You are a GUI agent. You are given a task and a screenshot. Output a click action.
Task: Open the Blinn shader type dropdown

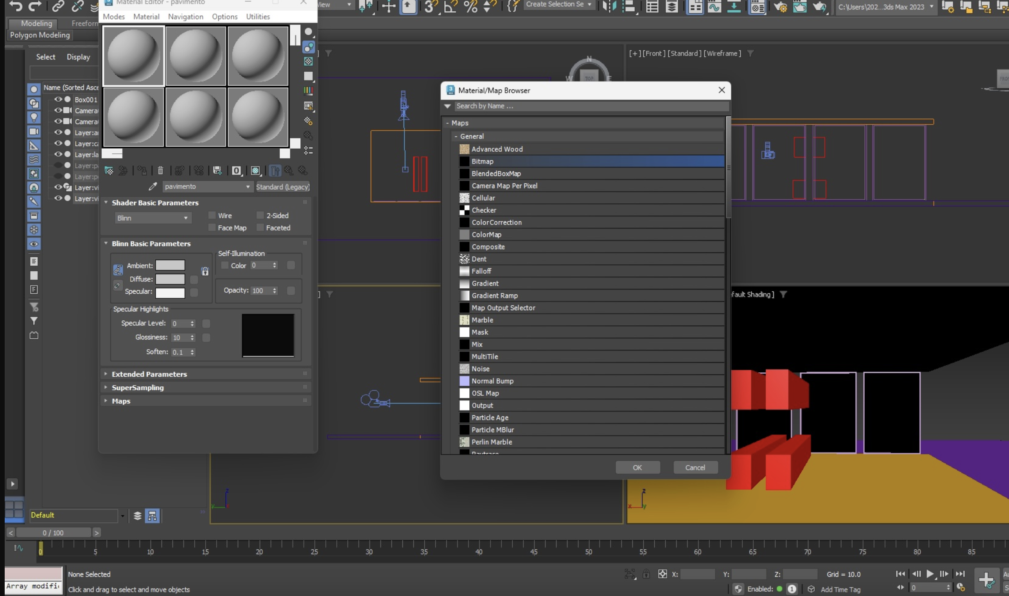click(152, 218)
